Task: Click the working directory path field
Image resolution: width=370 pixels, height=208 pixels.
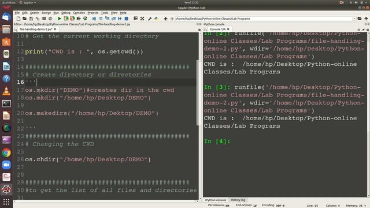Action: tap(264, 18)
